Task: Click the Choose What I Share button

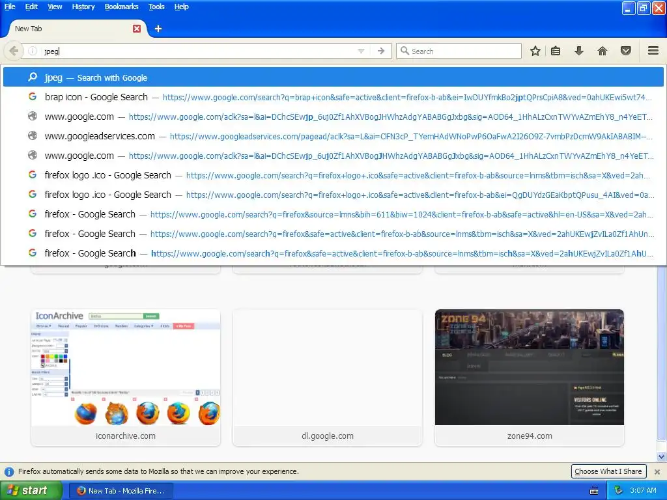Action: pyautogui.click(x=608, y=471)
